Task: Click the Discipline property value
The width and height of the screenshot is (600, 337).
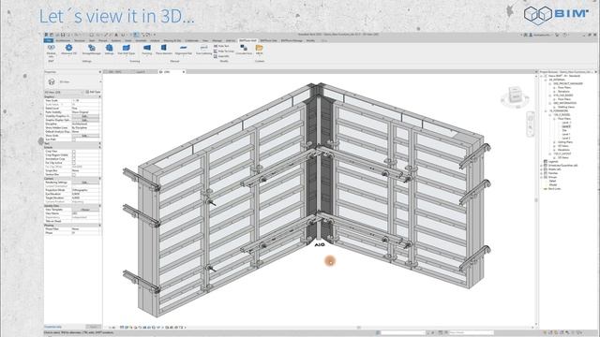Action: point(85,124)
